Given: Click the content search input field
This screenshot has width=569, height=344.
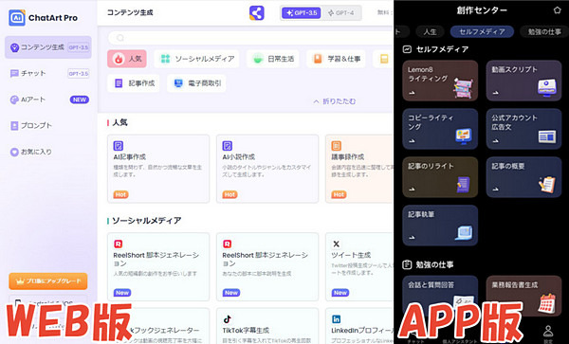Looking at the screenshot, I should click(250, 38).
